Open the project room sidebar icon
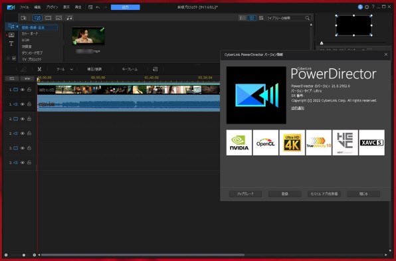The image size is (396, 261). point(11,35)
